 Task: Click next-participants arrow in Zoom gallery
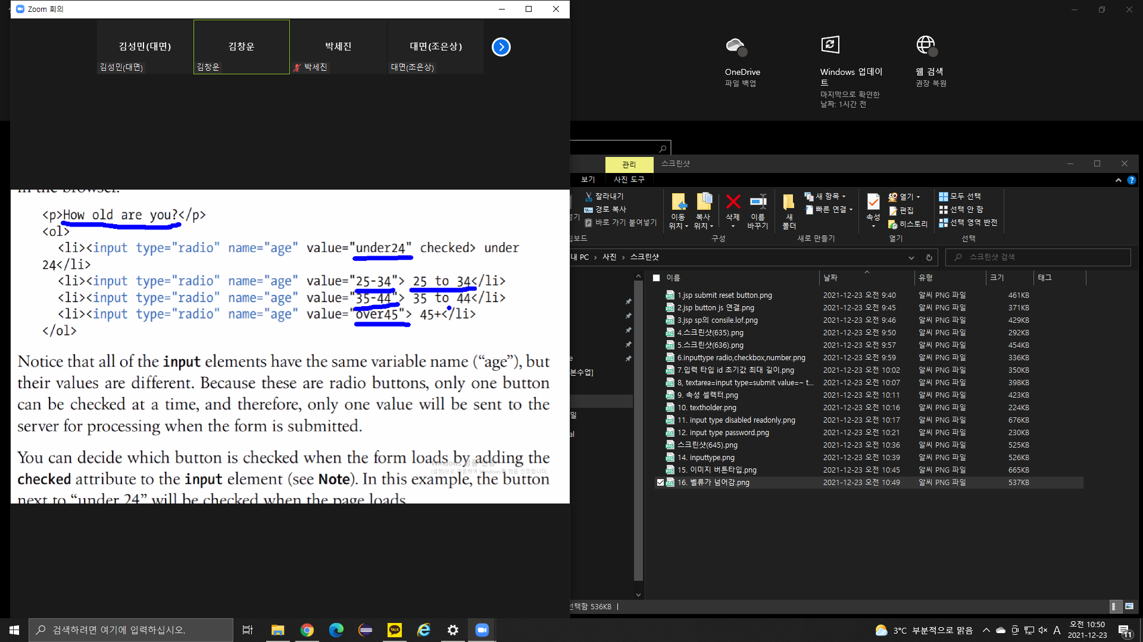[x=501, y=47]
